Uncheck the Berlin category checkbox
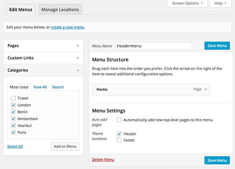The width and height of the screenshot is (235, 169). coord(13,112)
